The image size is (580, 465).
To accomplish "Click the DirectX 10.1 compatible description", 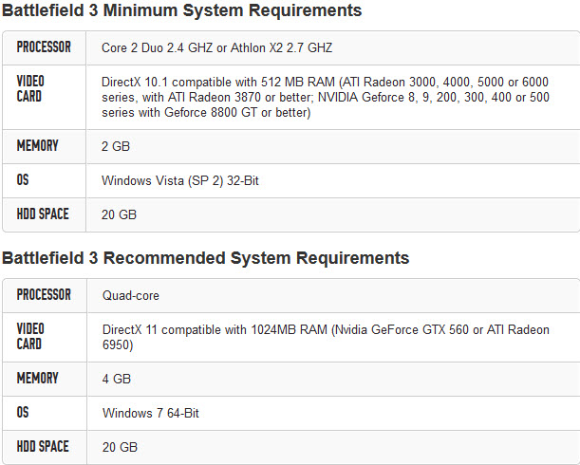I will (x=325, y=97).
